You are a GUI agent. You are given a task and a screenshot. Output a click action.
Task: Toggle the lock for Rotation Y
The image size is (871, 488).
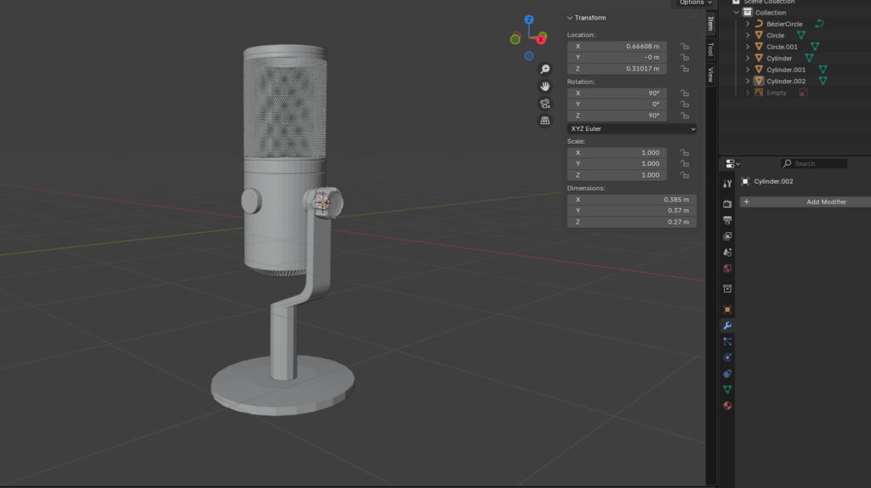(685, 105)
